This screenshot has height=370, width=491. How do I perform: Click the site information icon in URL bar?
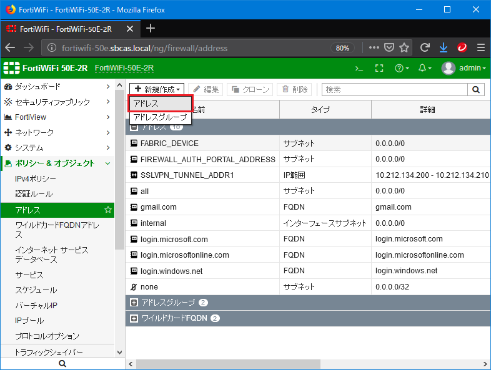click(52, 48)
